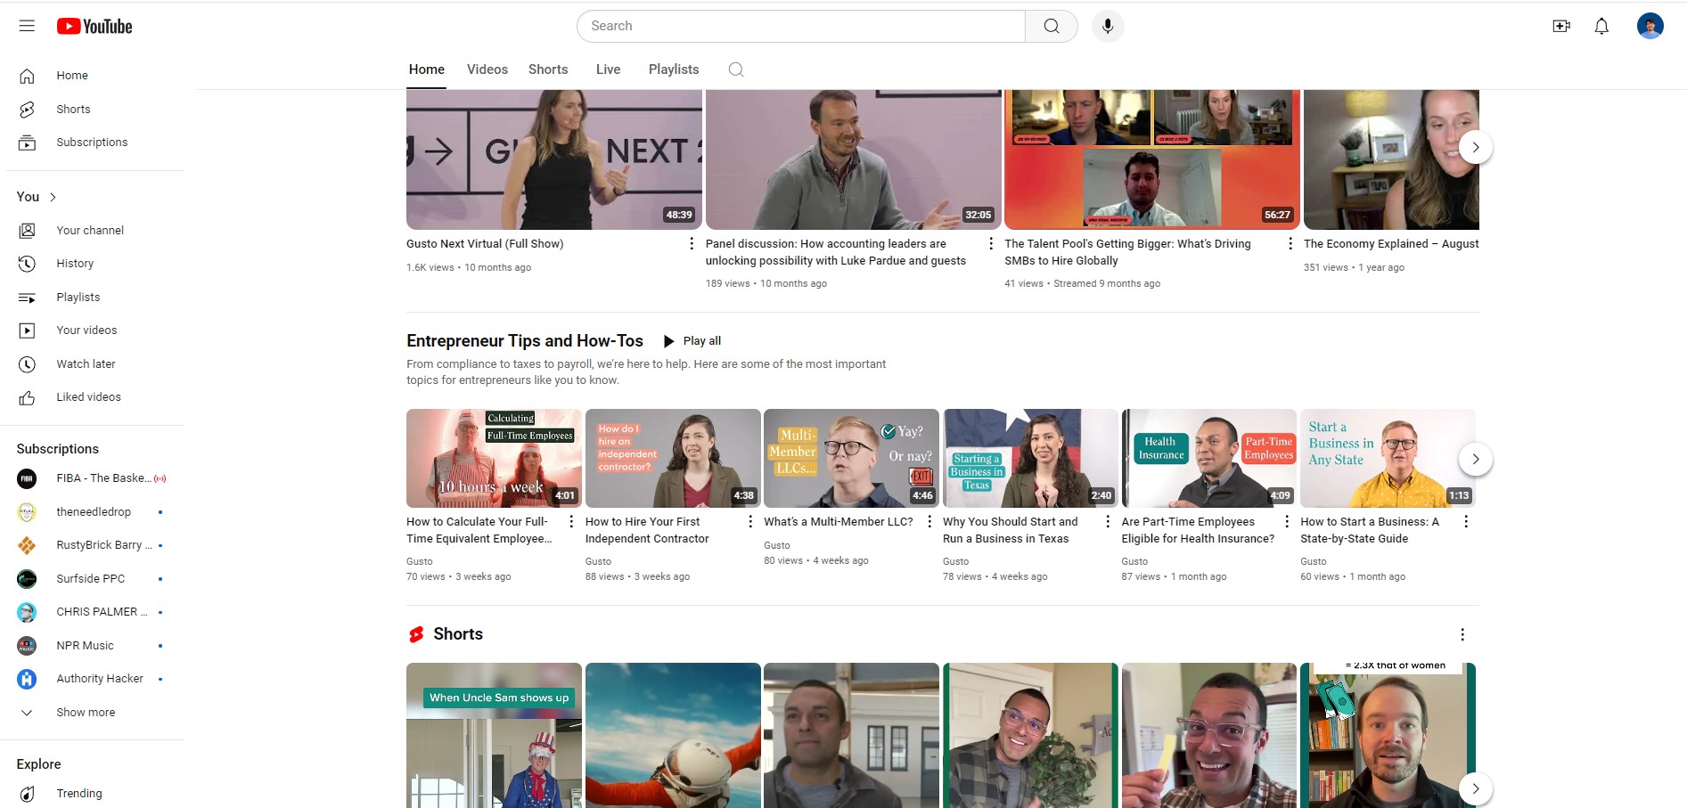Screen dimensions: 1687x808
Task: Expand the You section chevron
Action: (x=53, y=197)
